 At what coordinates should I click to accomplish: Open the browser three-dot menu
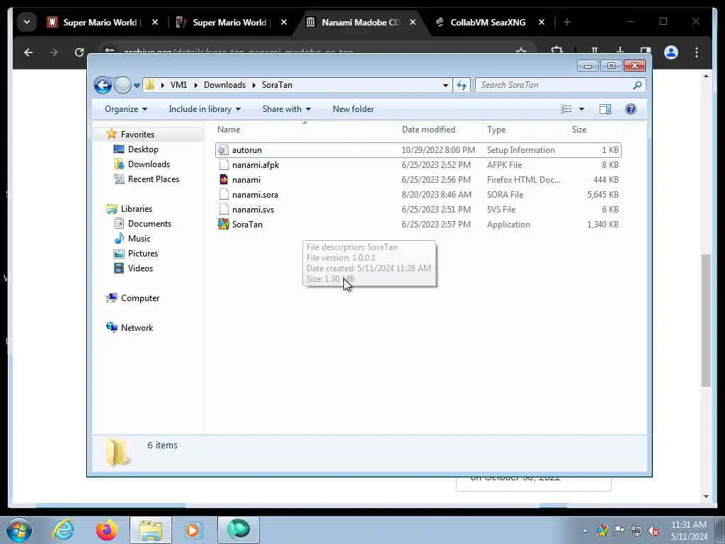pyautogui.click(x=697, y=52)
